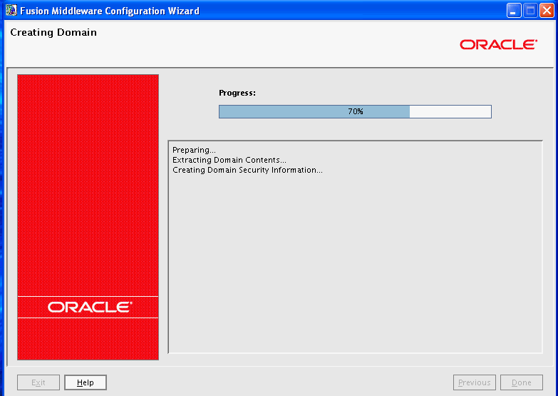Screen dimensions: 558x396
Task: Click the Oracle logo on red panel
Action: click(x=90, y=307)
